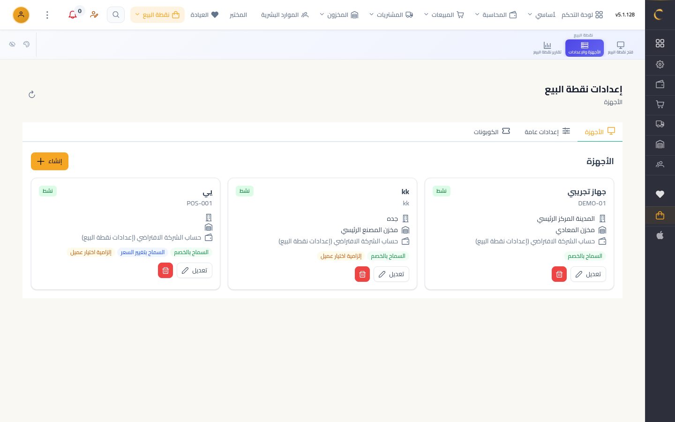Open the heart clinic sidebar icon
The height and width of the screenshot is (422, 675).
click(x=660, y=194)
